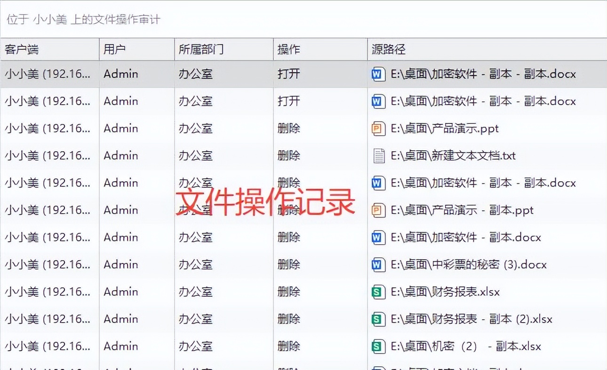Select the highlighted 打开 audit record row

click(188, 74)
